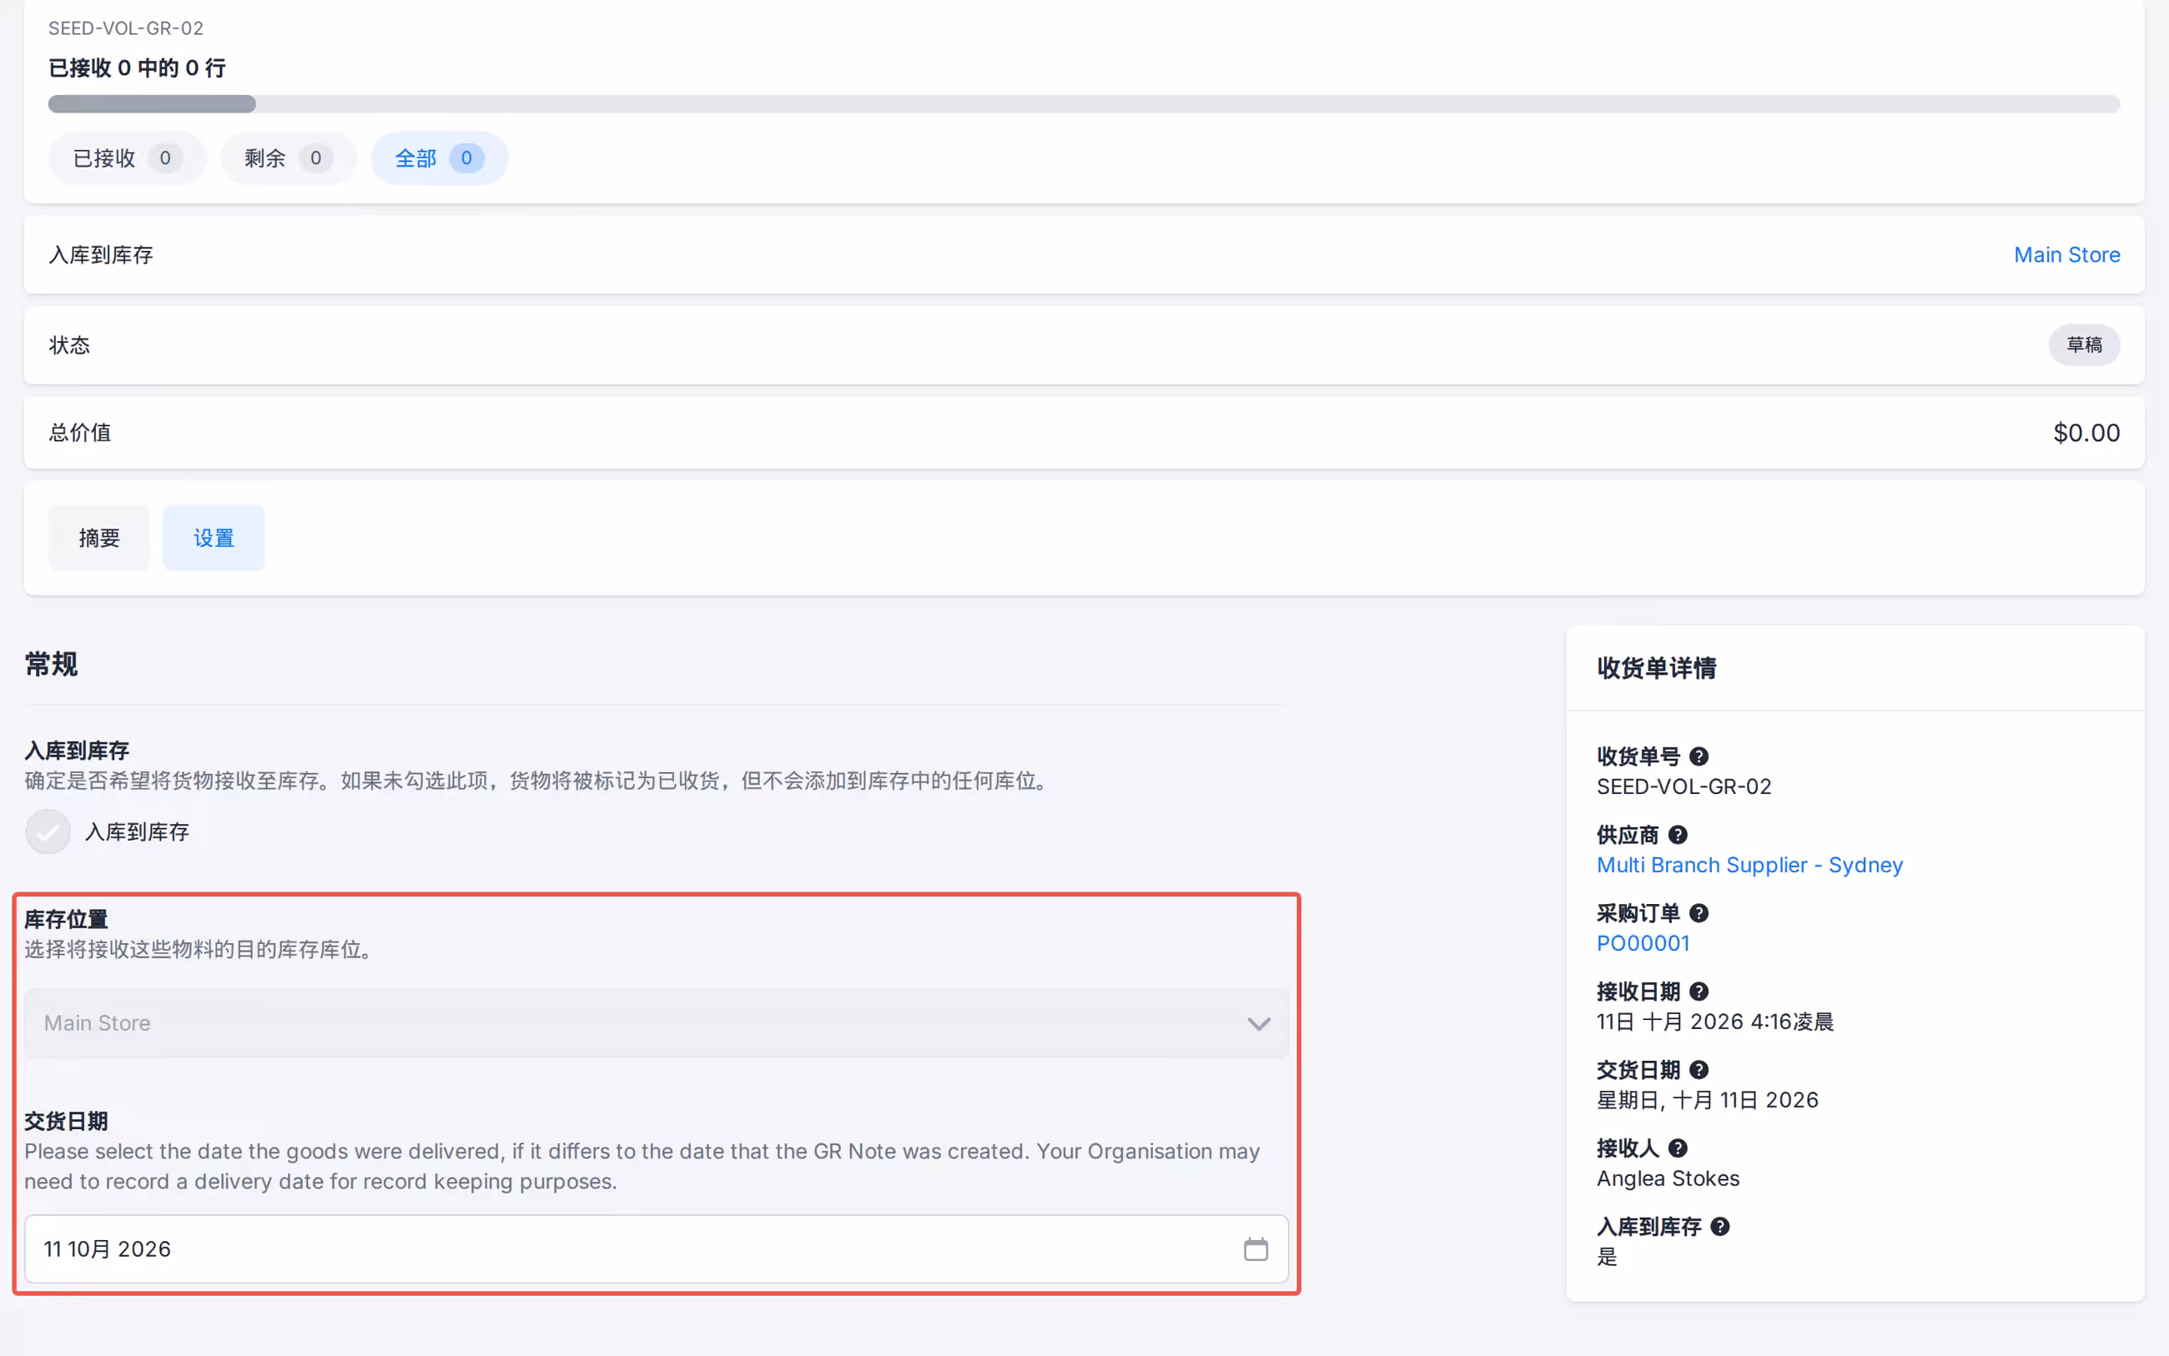Click SEED-VOL-GR-02 in the details panel
The image size is (2169, 1356).
click(x=1683, y=786)
